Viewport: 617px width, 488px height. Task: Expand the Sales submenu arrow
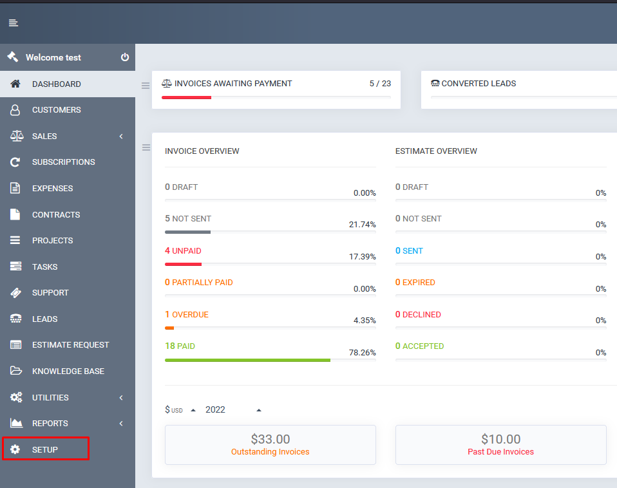tap(121, 136)
